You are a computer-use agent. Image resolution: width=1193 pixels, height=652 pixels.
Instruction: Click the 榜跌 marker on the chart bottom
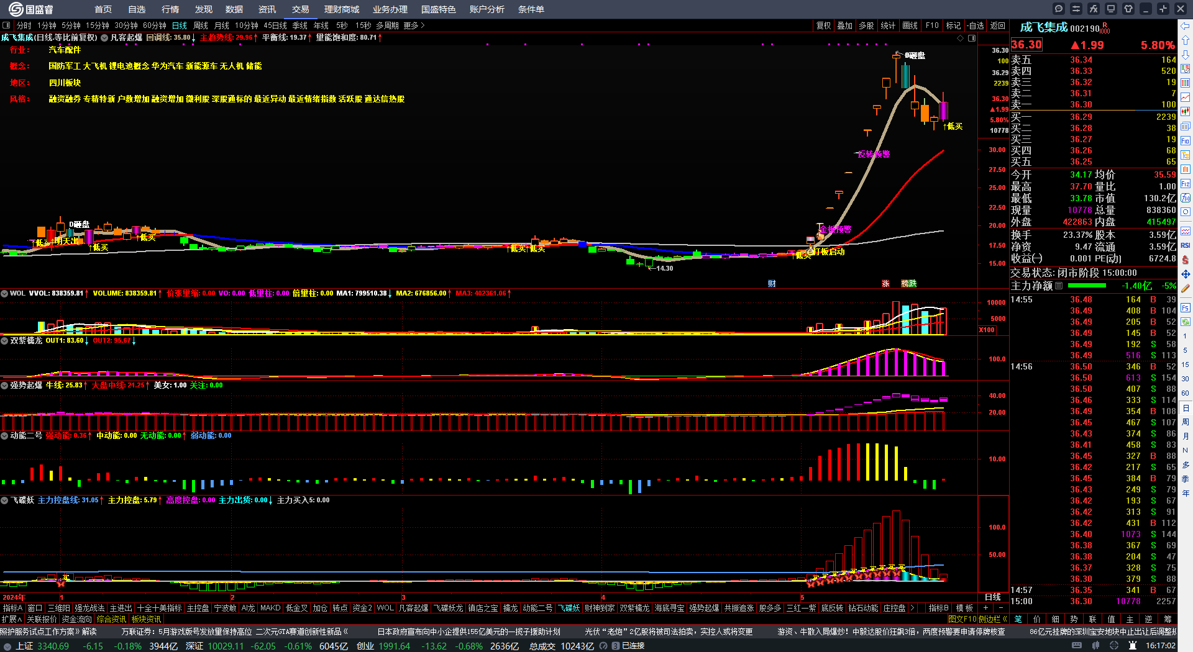[x=909, y=283]
